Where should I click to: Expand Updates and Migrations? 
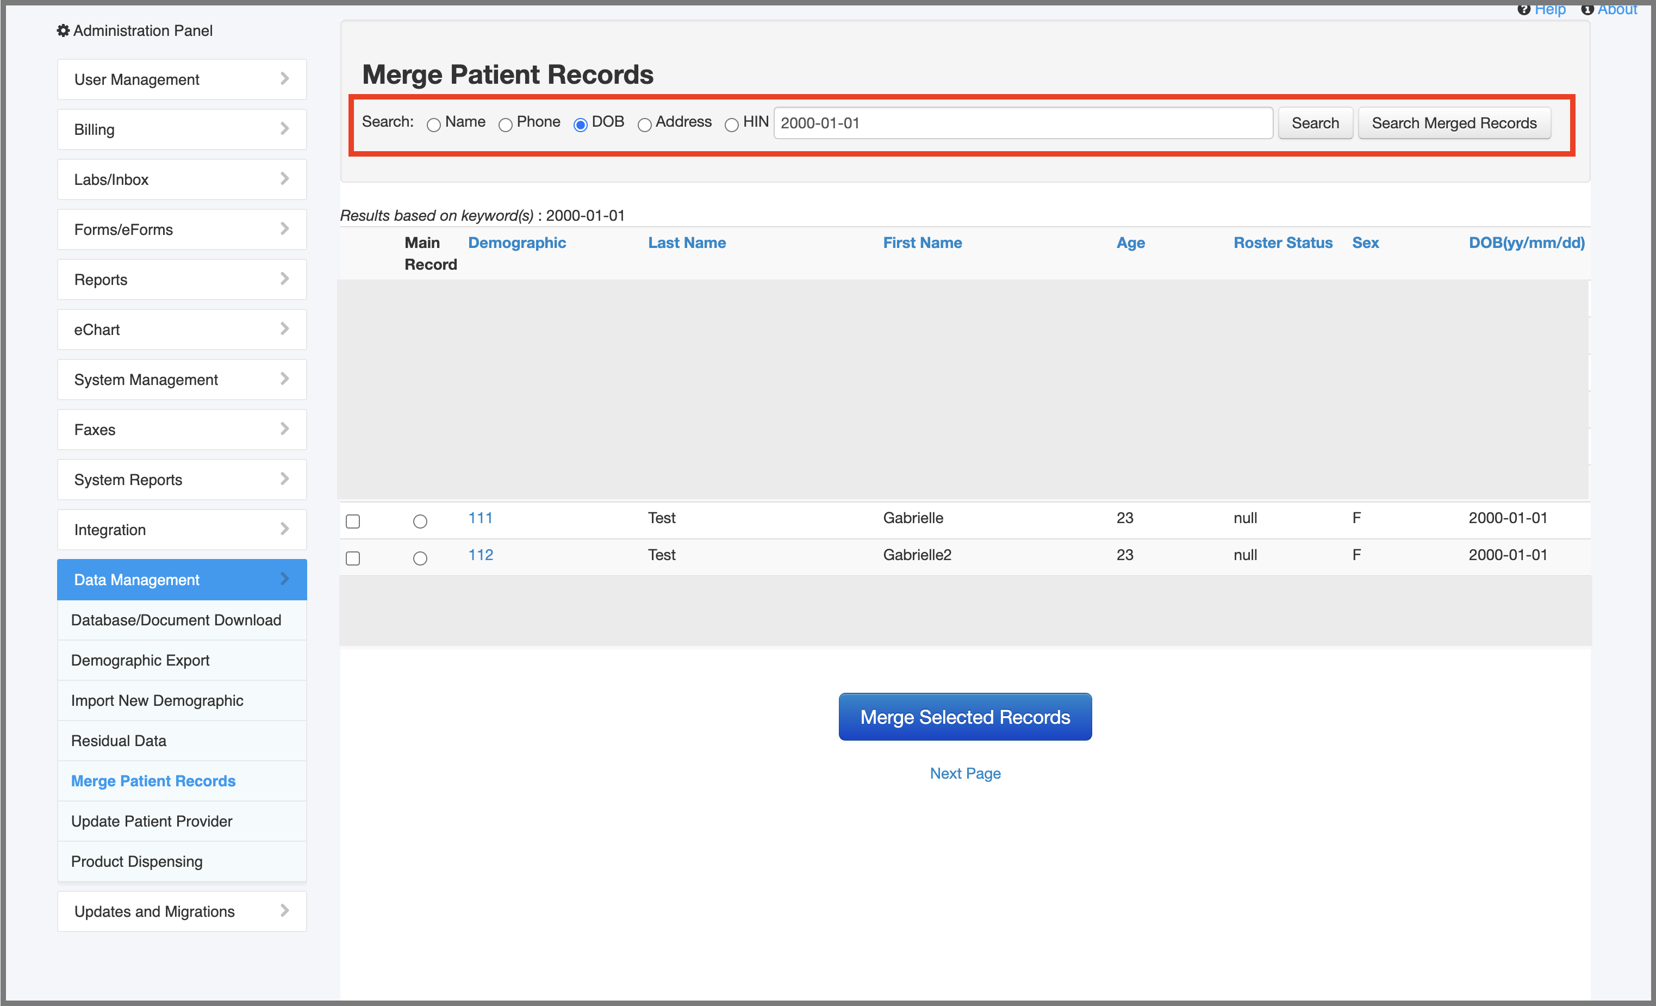pos(182,911)
